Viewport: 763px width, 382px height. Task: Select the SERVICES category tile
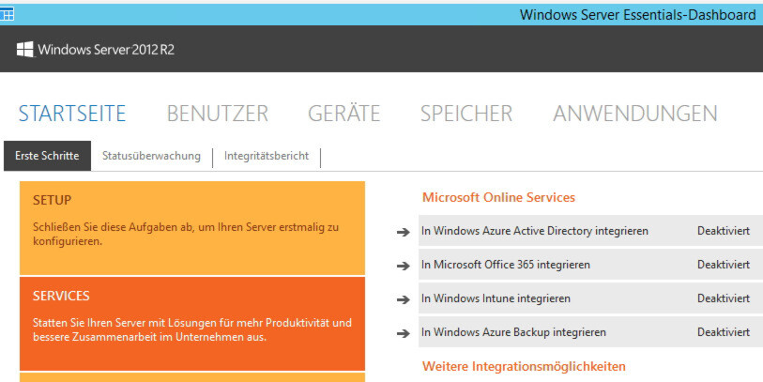point(192,324)
